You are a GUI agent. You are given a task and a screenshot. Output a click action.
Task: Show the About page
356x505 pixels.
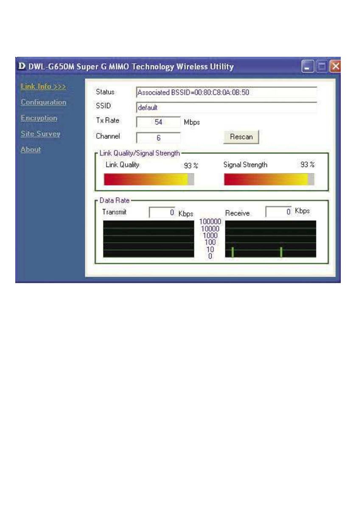(31, 150)
